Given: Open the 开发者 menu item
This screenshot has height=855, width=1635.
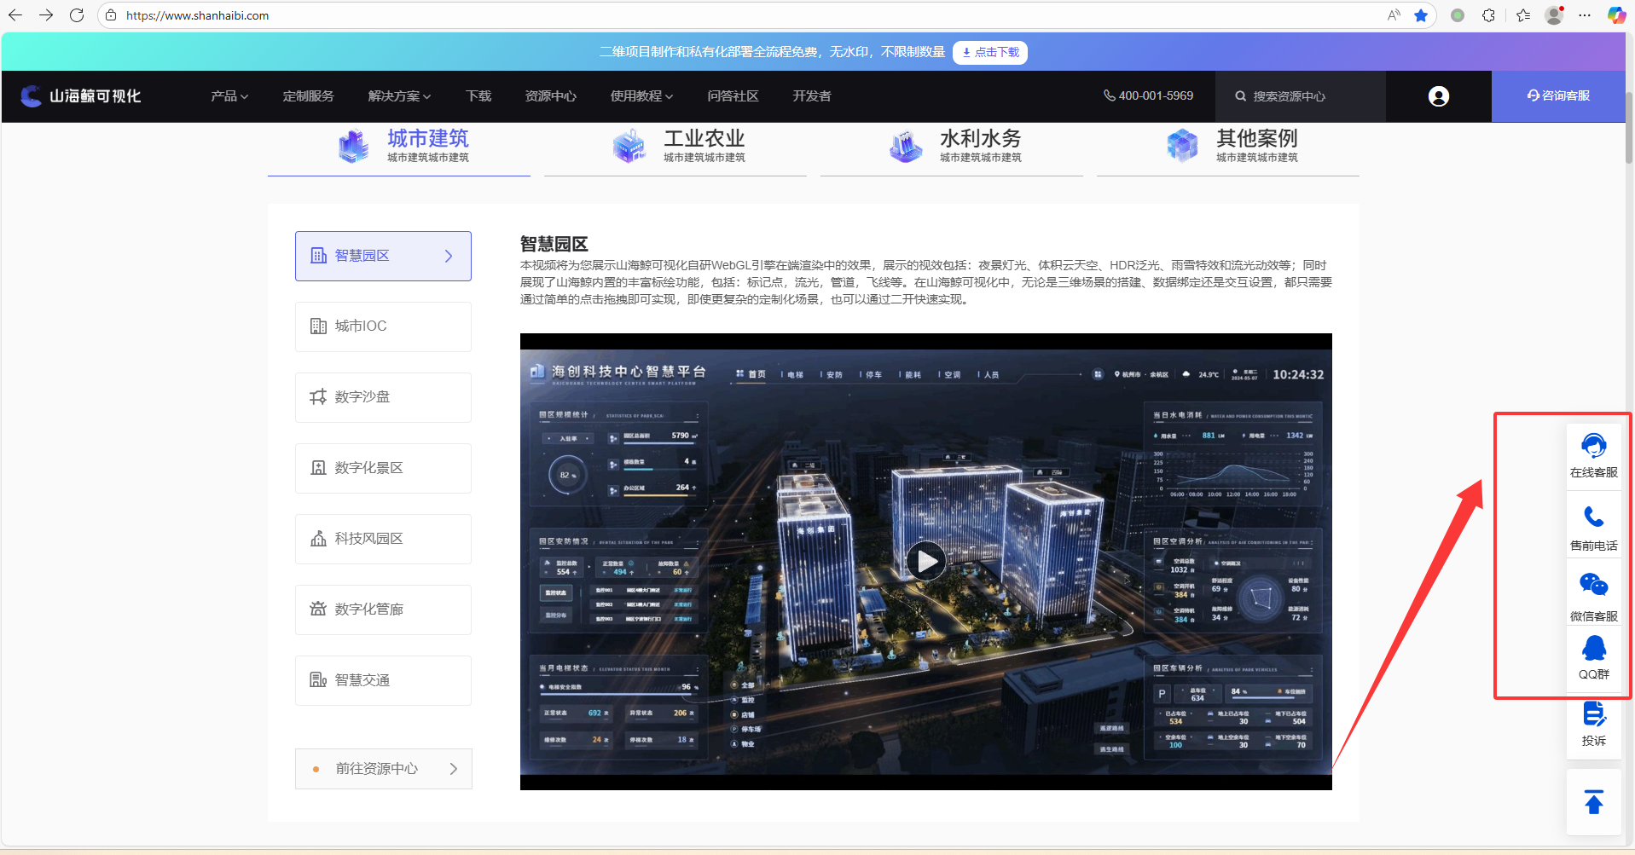Looking at the screenshot, I should (812, 96).
